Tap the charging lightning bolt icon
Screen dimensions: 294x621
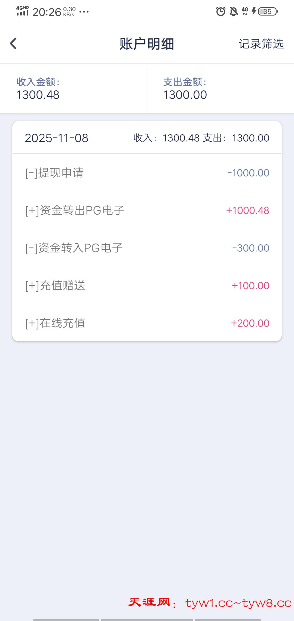(254, 11)
